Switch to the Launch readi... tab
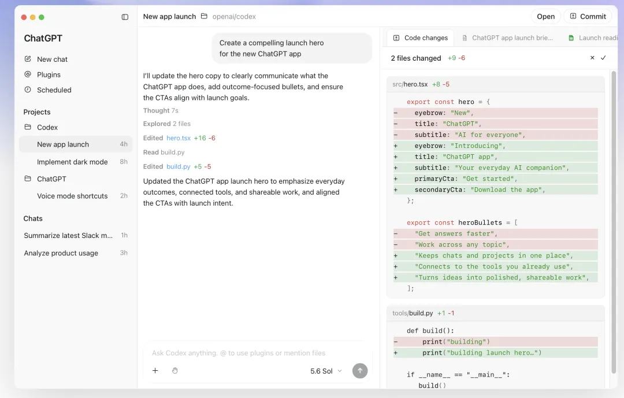624x398 pixels. tap(593, 38)
